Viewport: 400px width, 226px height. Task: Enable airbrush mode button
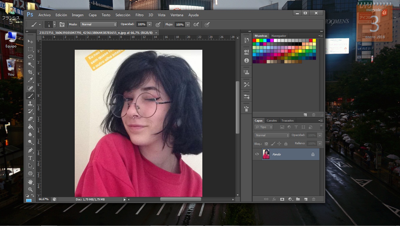[196, 24]
